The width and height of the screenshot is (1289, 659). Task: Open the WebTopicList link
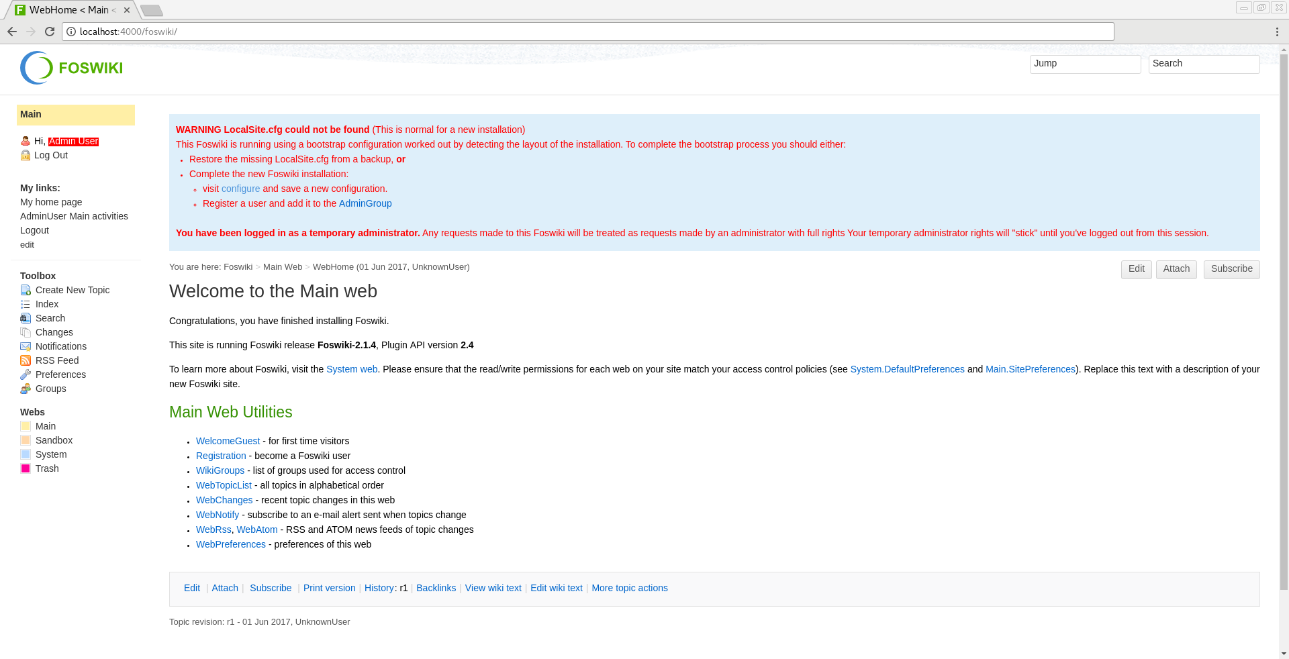tap(224, 485)
